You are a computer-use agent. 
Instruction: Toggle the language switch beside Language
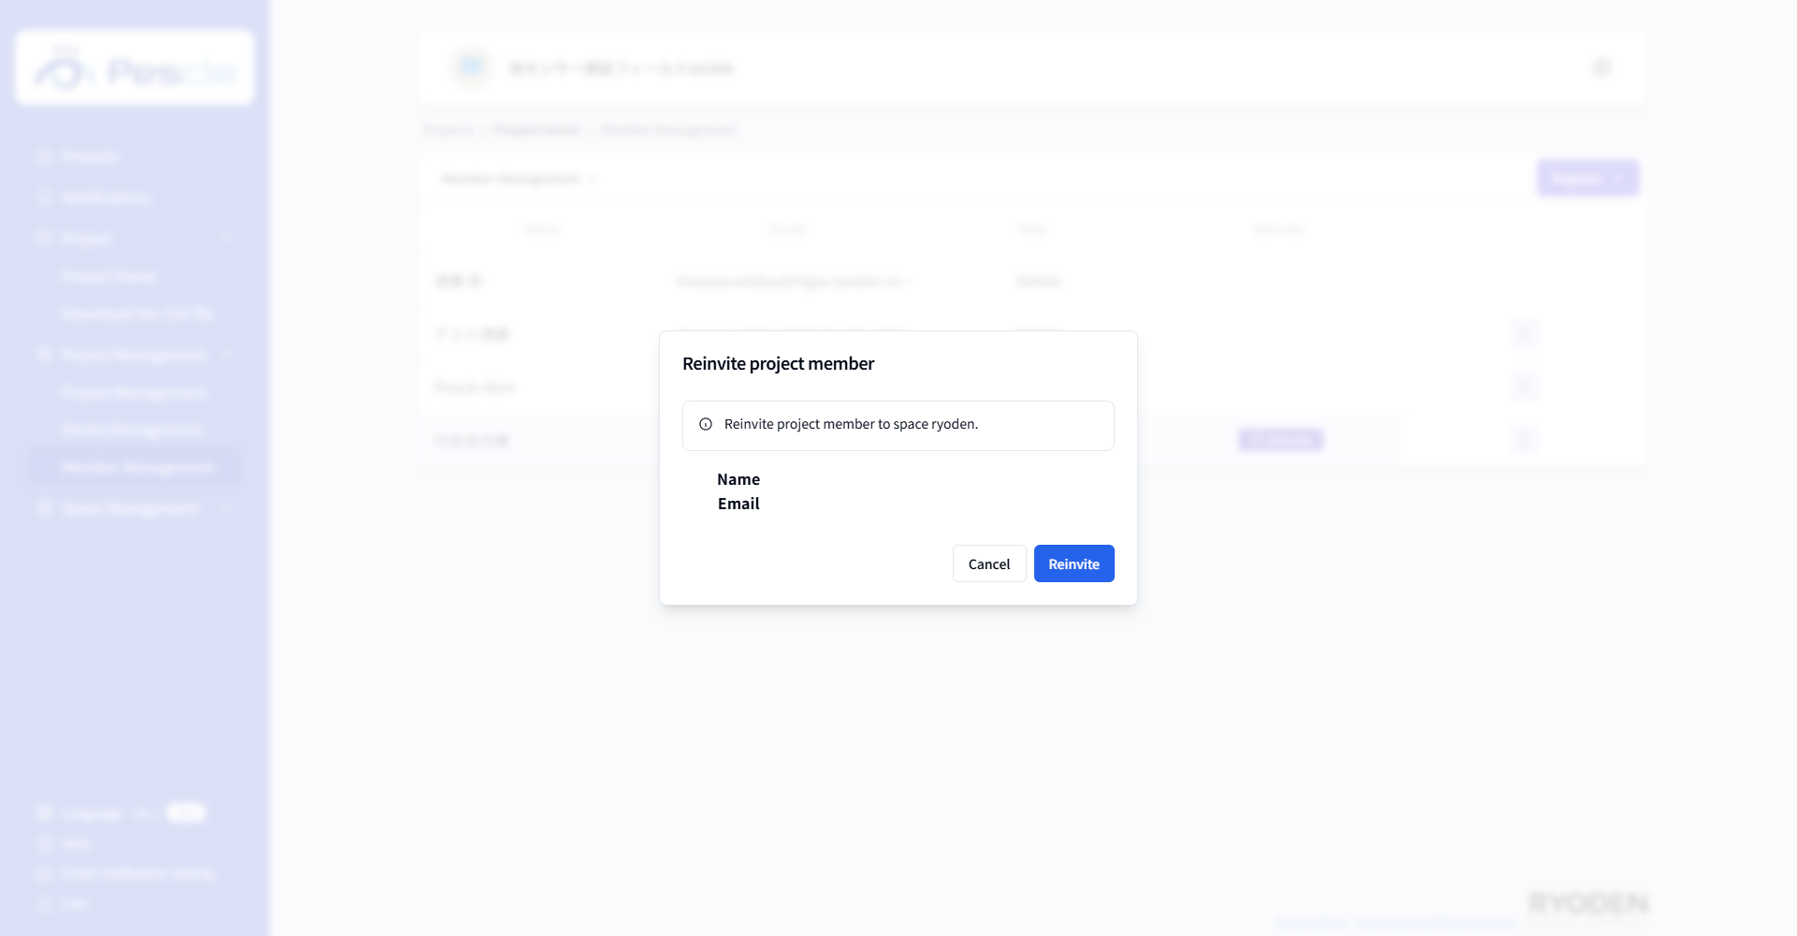pyautogui.click(x=185, y=812)
